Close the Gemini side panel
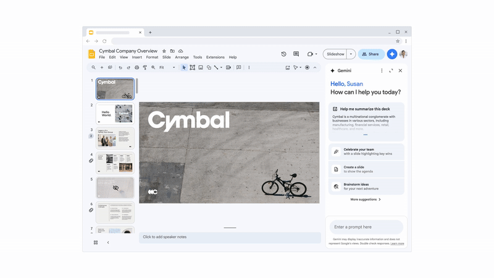 400,70
